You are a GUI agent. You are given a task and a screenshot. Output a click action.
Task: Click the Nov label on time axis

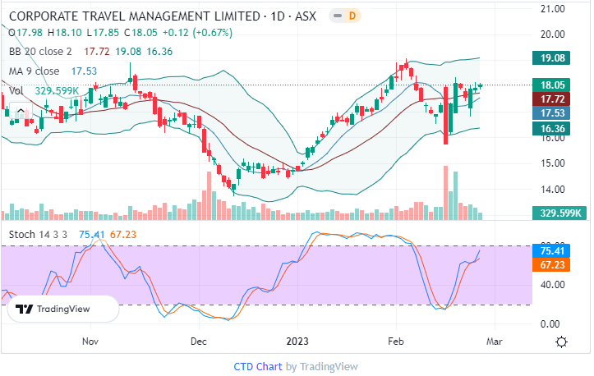coord(91,341)
